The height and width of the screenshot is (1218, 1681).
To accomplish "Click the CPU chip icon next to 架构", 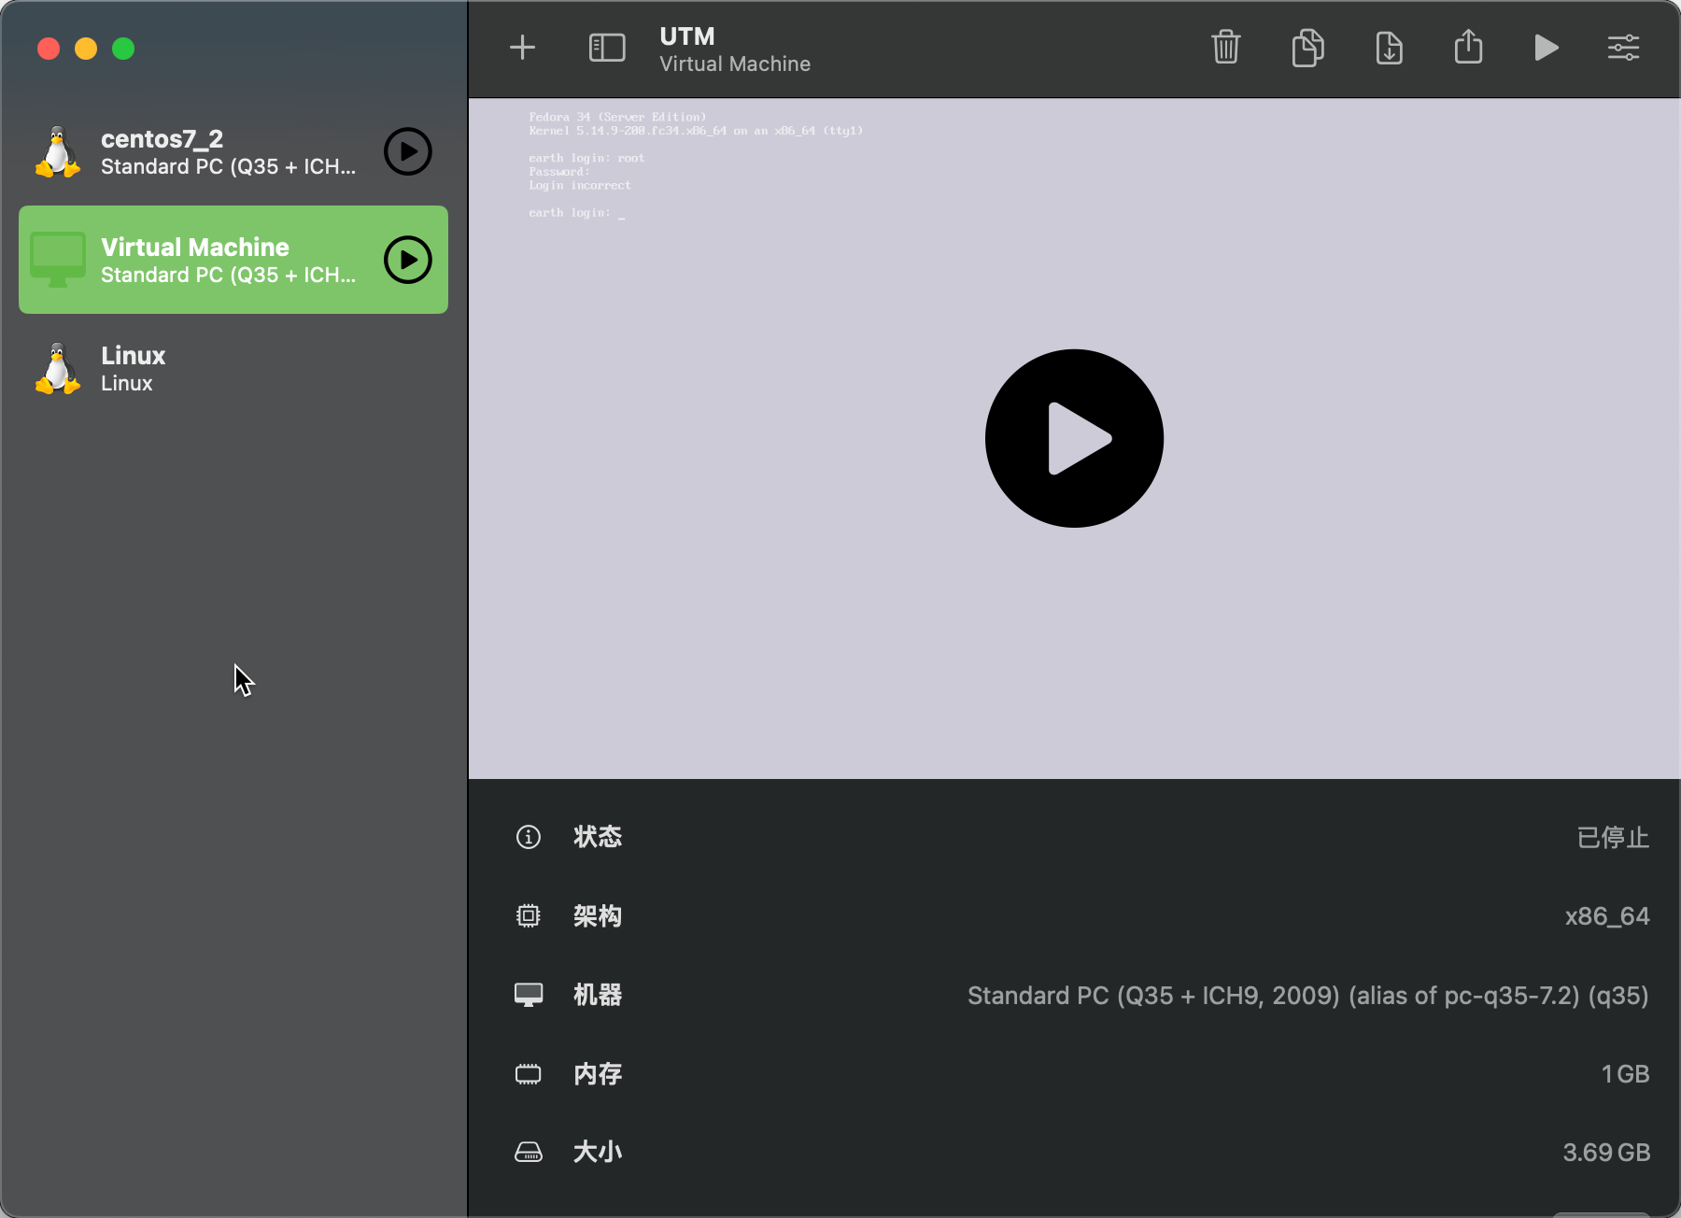I will tap(529, 915).
